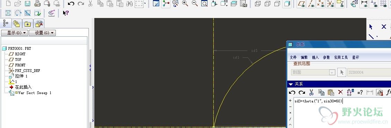Delete relation with red X icon
This screenshot has width=391, height=128.
pyautogui.click(x=340, y=92)
